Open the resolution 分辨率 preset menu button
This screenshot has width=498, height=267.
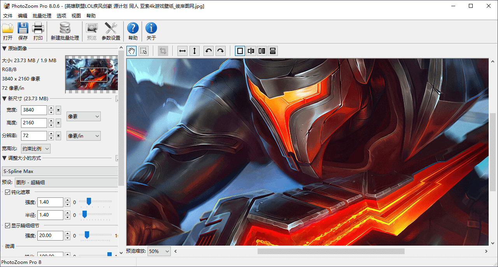[58, 136]
